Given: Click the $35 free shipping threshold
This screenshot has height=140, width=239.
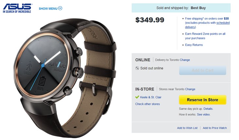Looking at the screenshot, I should tap(226, 19).
